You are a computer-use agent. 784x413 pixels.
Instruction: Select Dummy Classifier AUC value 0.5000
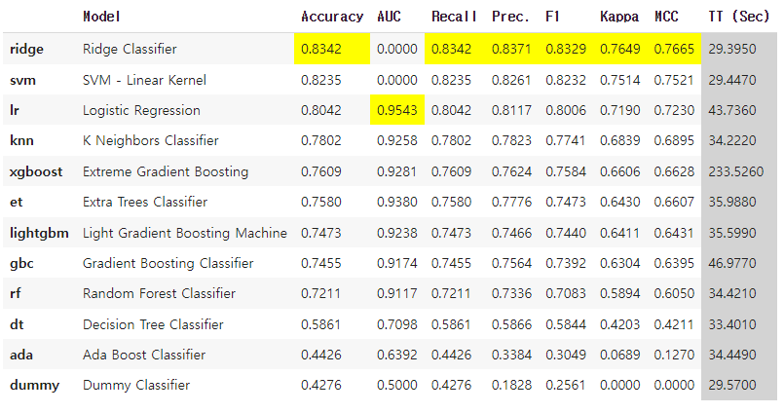(x=397, y=385)
